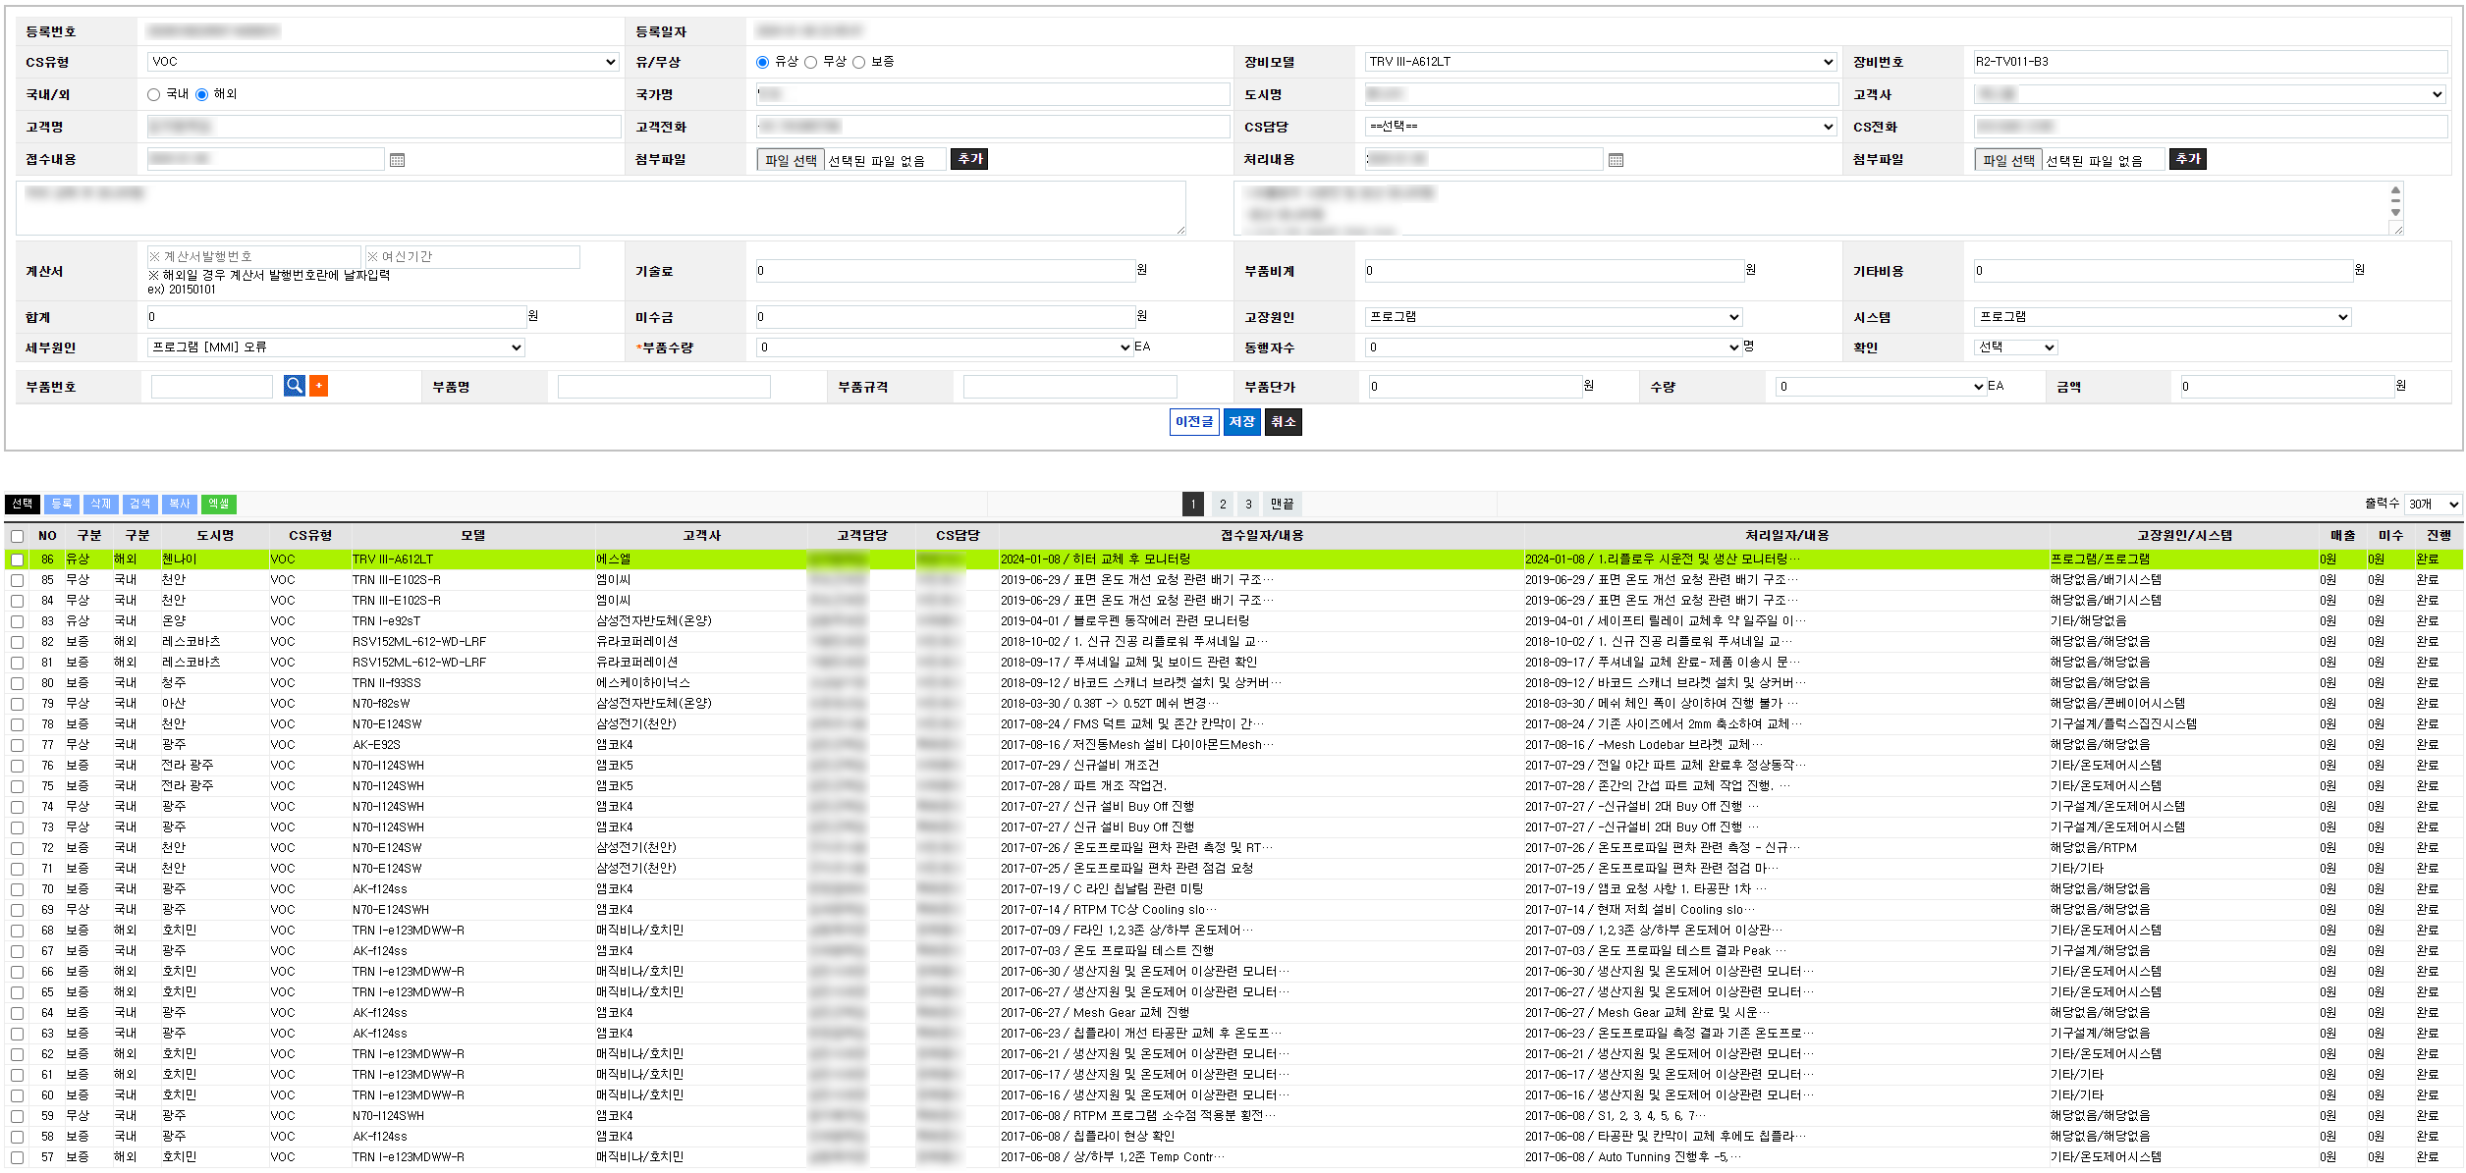This screenshot has width=2466, height=1173.
Task: Click the part number search magnifier icon
Action: click(x=294, y=386)
